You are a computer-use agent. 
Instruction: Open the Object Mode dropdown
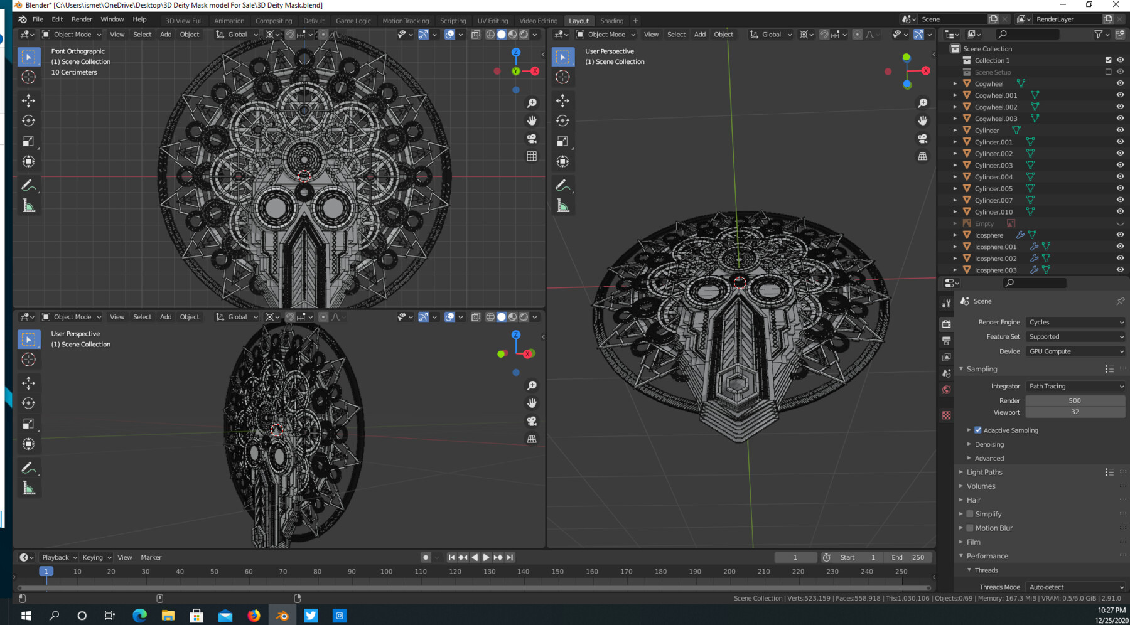coord(71,34)
